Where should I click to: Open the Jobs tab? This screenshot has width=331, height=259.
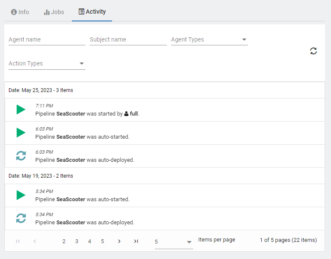[54, 12]
